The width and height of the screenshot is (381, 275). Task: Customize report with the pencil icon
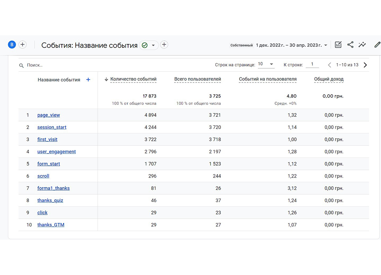(377, 45)
